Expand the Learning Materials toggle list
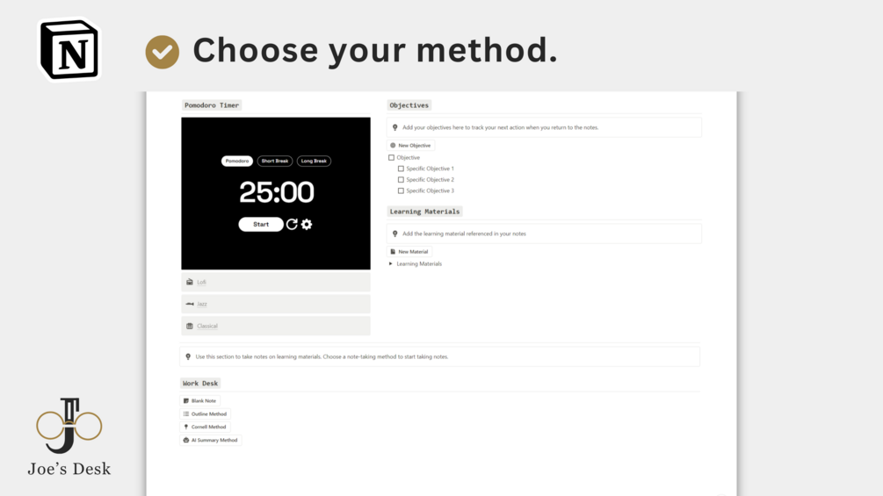The width and height of the screenshot is (883, 496). (391, 263)
